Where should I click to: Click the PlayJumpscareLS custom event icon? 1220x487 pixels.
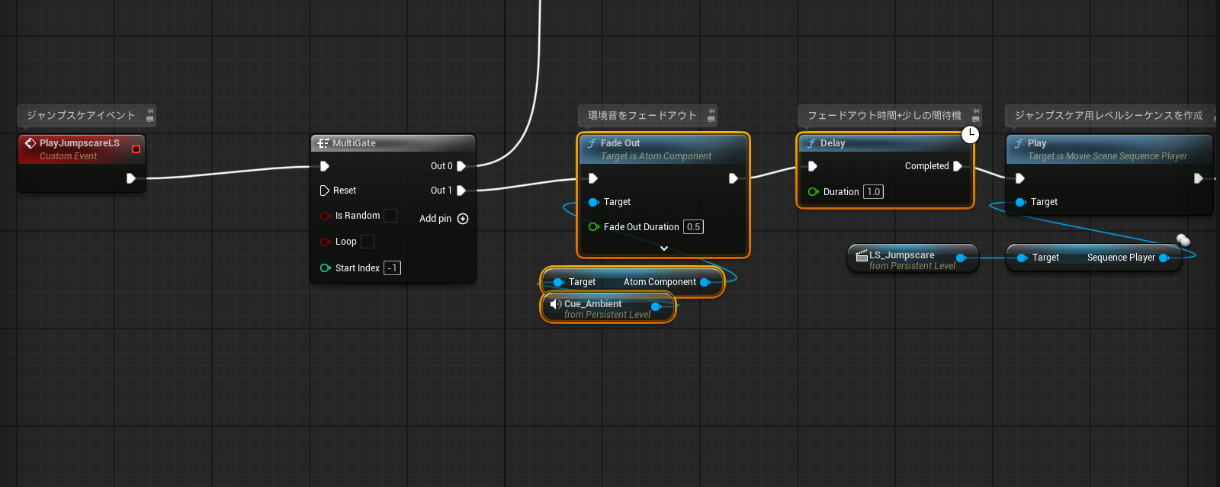pyautogui.click(x=30, y=143)
